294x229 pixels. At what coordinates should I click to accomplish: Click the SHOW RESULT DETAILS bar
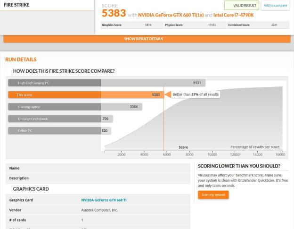147,39
